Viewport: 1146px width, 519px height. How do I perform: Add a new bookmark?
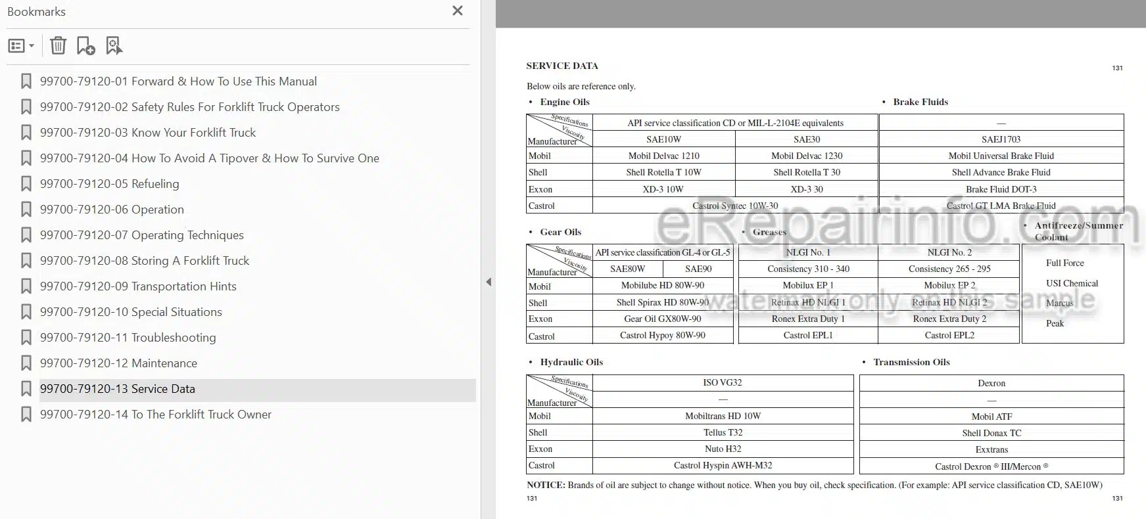(85, 45)
